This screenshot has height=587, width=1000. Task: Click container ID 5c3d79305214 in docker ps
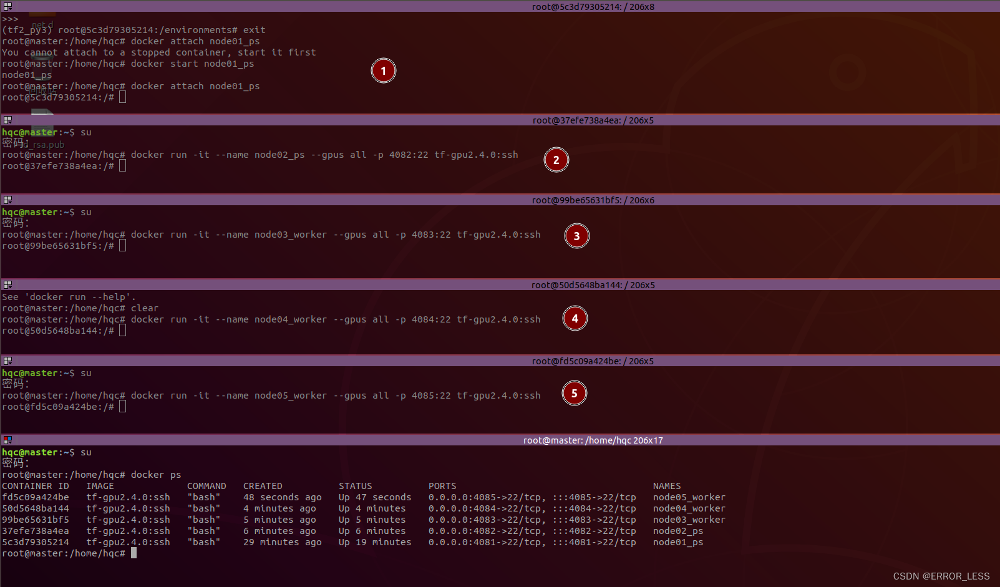(x=36, y=542)
